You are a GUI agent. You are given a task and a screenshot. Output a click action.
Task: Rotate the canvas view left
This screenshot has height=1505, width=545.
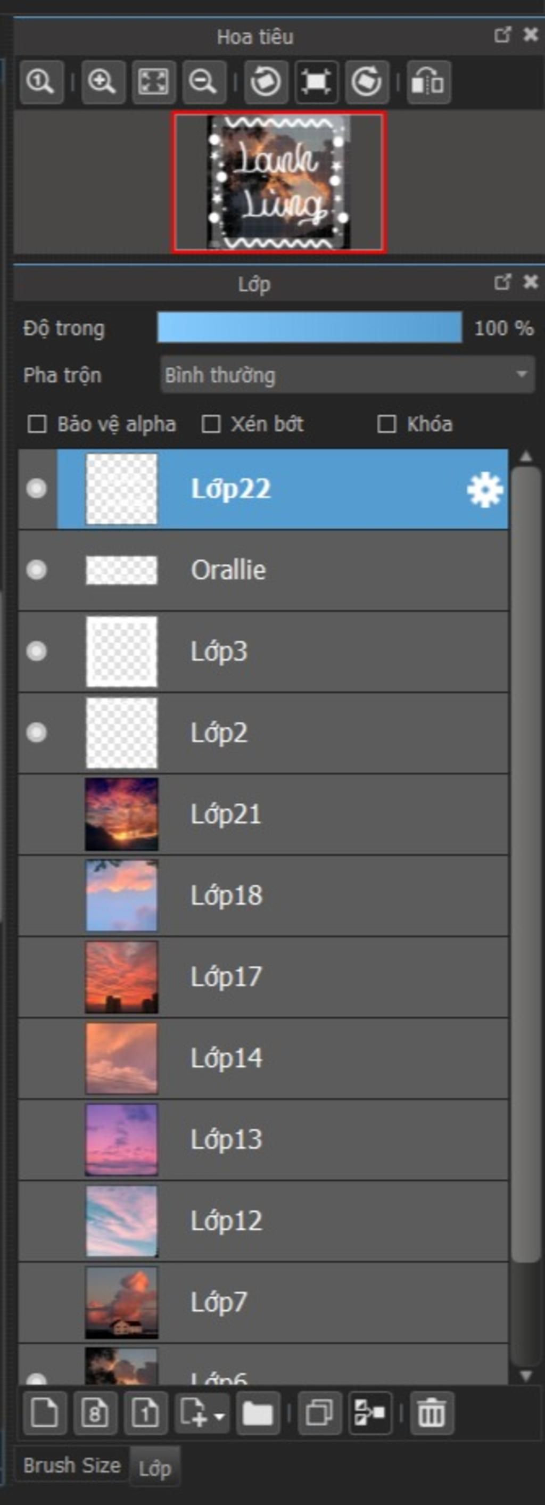pos(266,82)
